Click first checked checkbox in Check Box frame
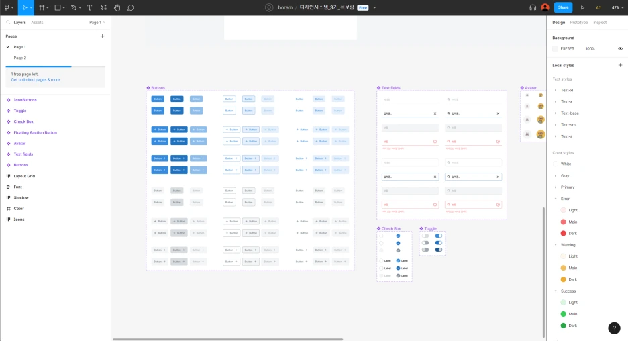Viewport: 628px width, 341px height. pyautogui.click(x=398, y=236)
